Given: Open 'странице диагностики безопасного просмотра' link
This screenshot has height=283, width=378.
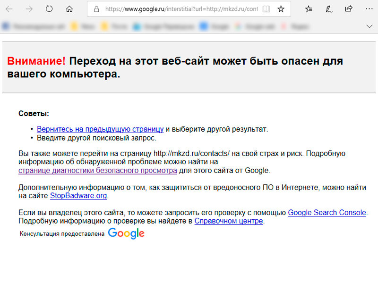Looking at the screenshot, I should (x=98, y=170).
